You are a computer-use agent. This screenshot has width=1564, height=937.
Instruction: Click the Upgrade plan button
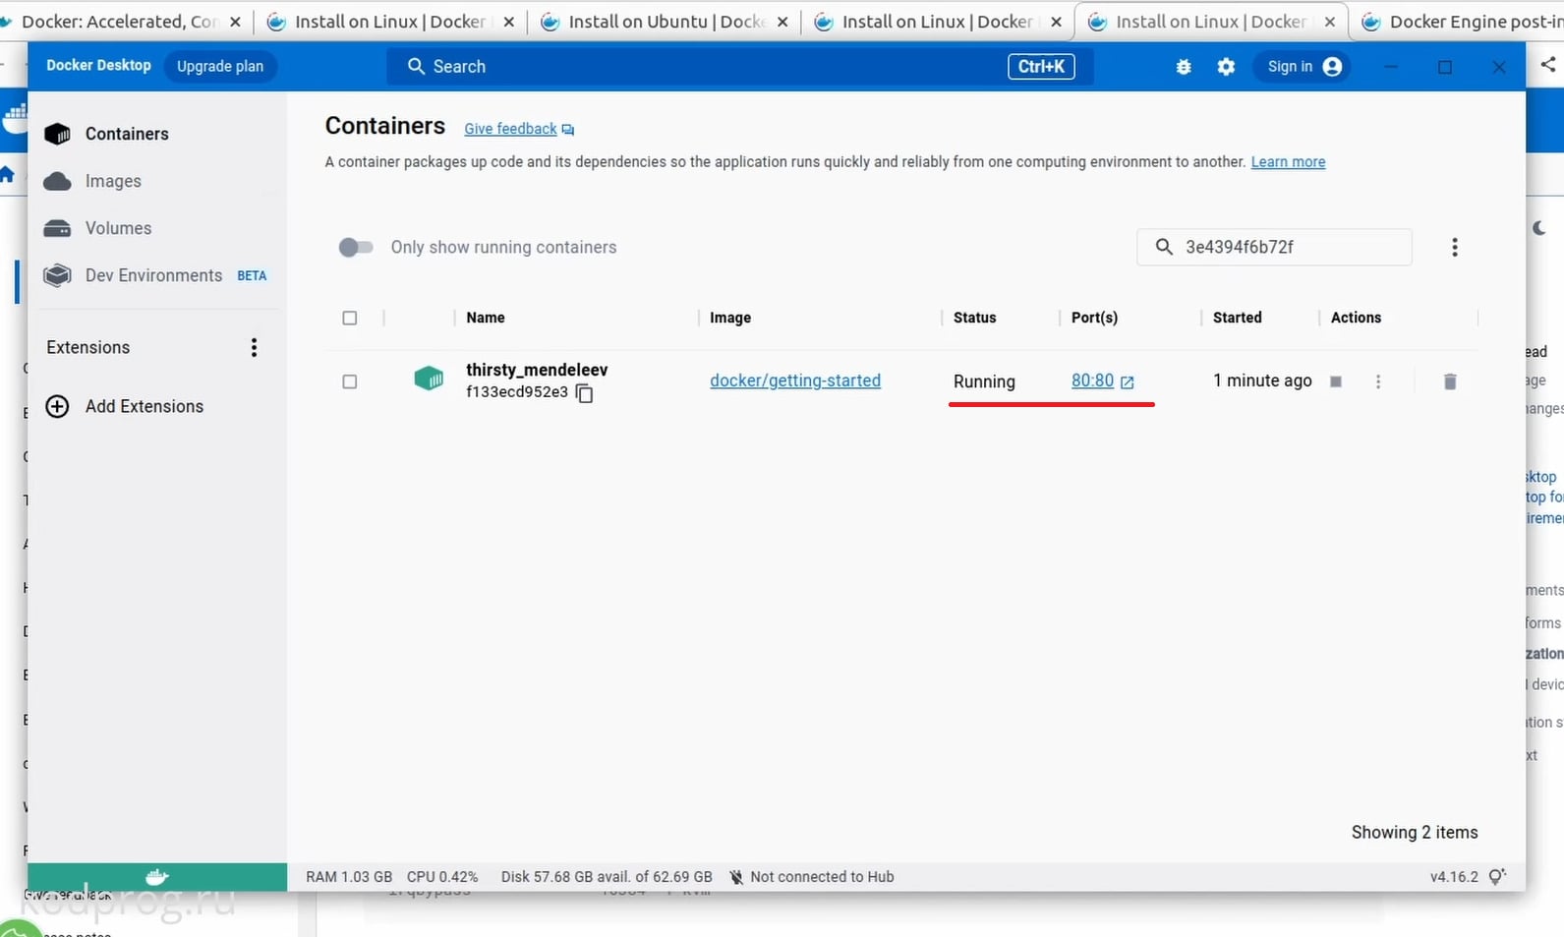(220, 66)
